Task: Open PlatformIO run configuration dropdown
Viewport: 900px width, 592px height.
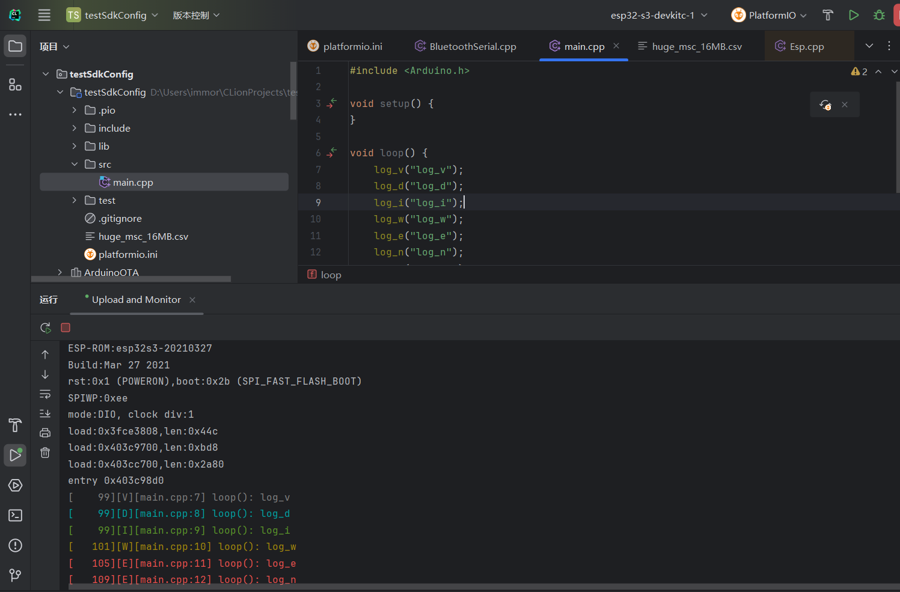Action: [x=769, y=15]
